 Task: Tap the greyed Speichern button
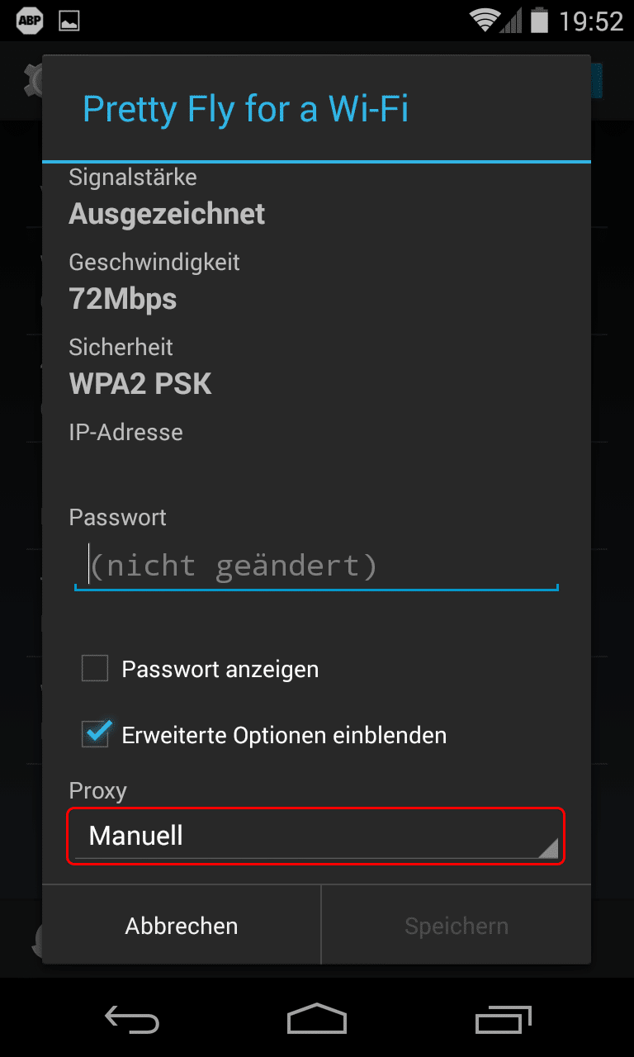point(457,926)
